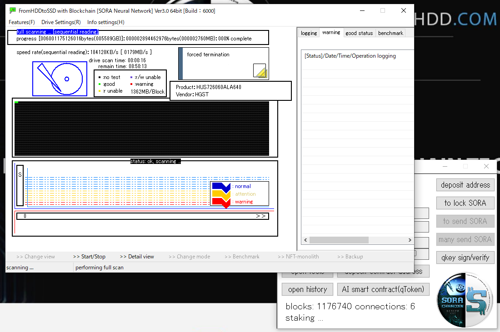Click >> Start/Stop to toggle scanning
500x332 pixels.
[x=89, y=257]
